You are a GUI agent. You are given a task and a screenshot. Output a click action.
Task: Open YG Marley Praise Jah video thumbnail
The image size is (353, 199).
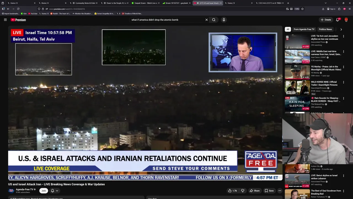tap(297, 72)
